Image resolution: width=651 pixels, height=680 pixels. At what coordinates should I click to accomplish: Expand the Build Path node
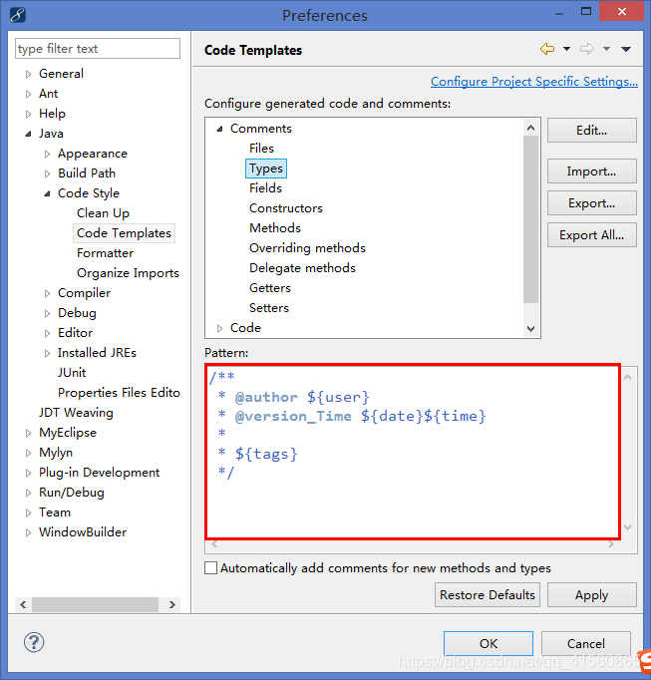(47, 173)
